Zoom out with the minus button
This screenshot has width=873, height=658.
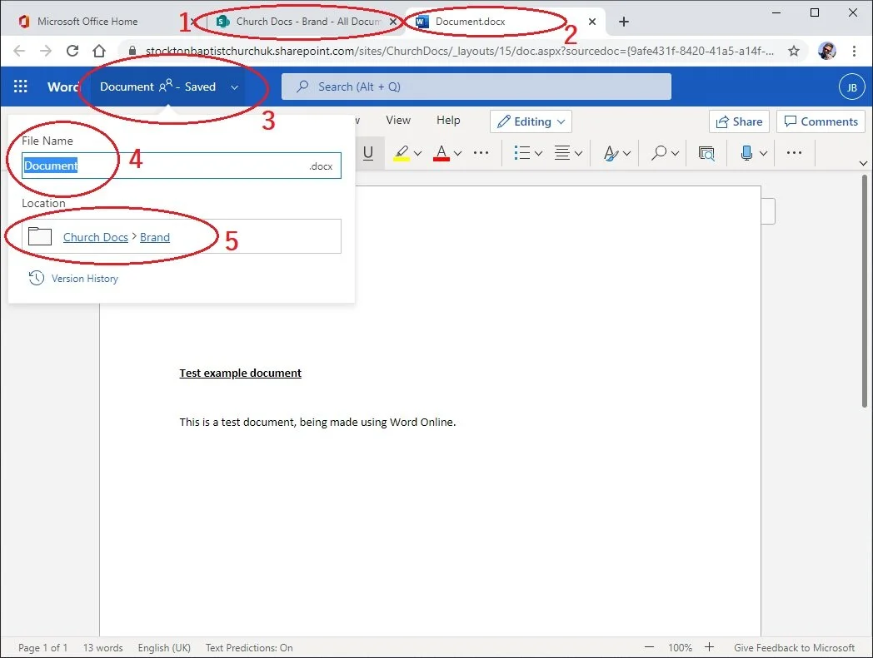pyautogui.click(x=649, y=647)
